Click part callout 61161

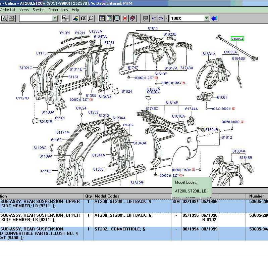pyautogui.click(x=73, y=77)
